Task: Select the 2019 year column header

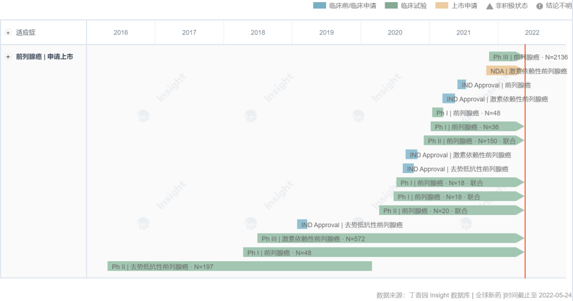Action: pyautogui.click(x=326, y=32)
